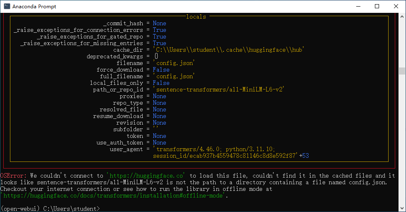This screenshot has width=406, height=212.
Task: Click the True value of _raise_exceptions_for_gated_repo
Action: (159, 36)
